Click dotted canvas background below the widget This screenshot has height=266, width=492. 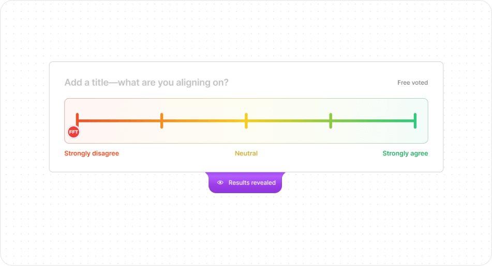click(246, 229)
